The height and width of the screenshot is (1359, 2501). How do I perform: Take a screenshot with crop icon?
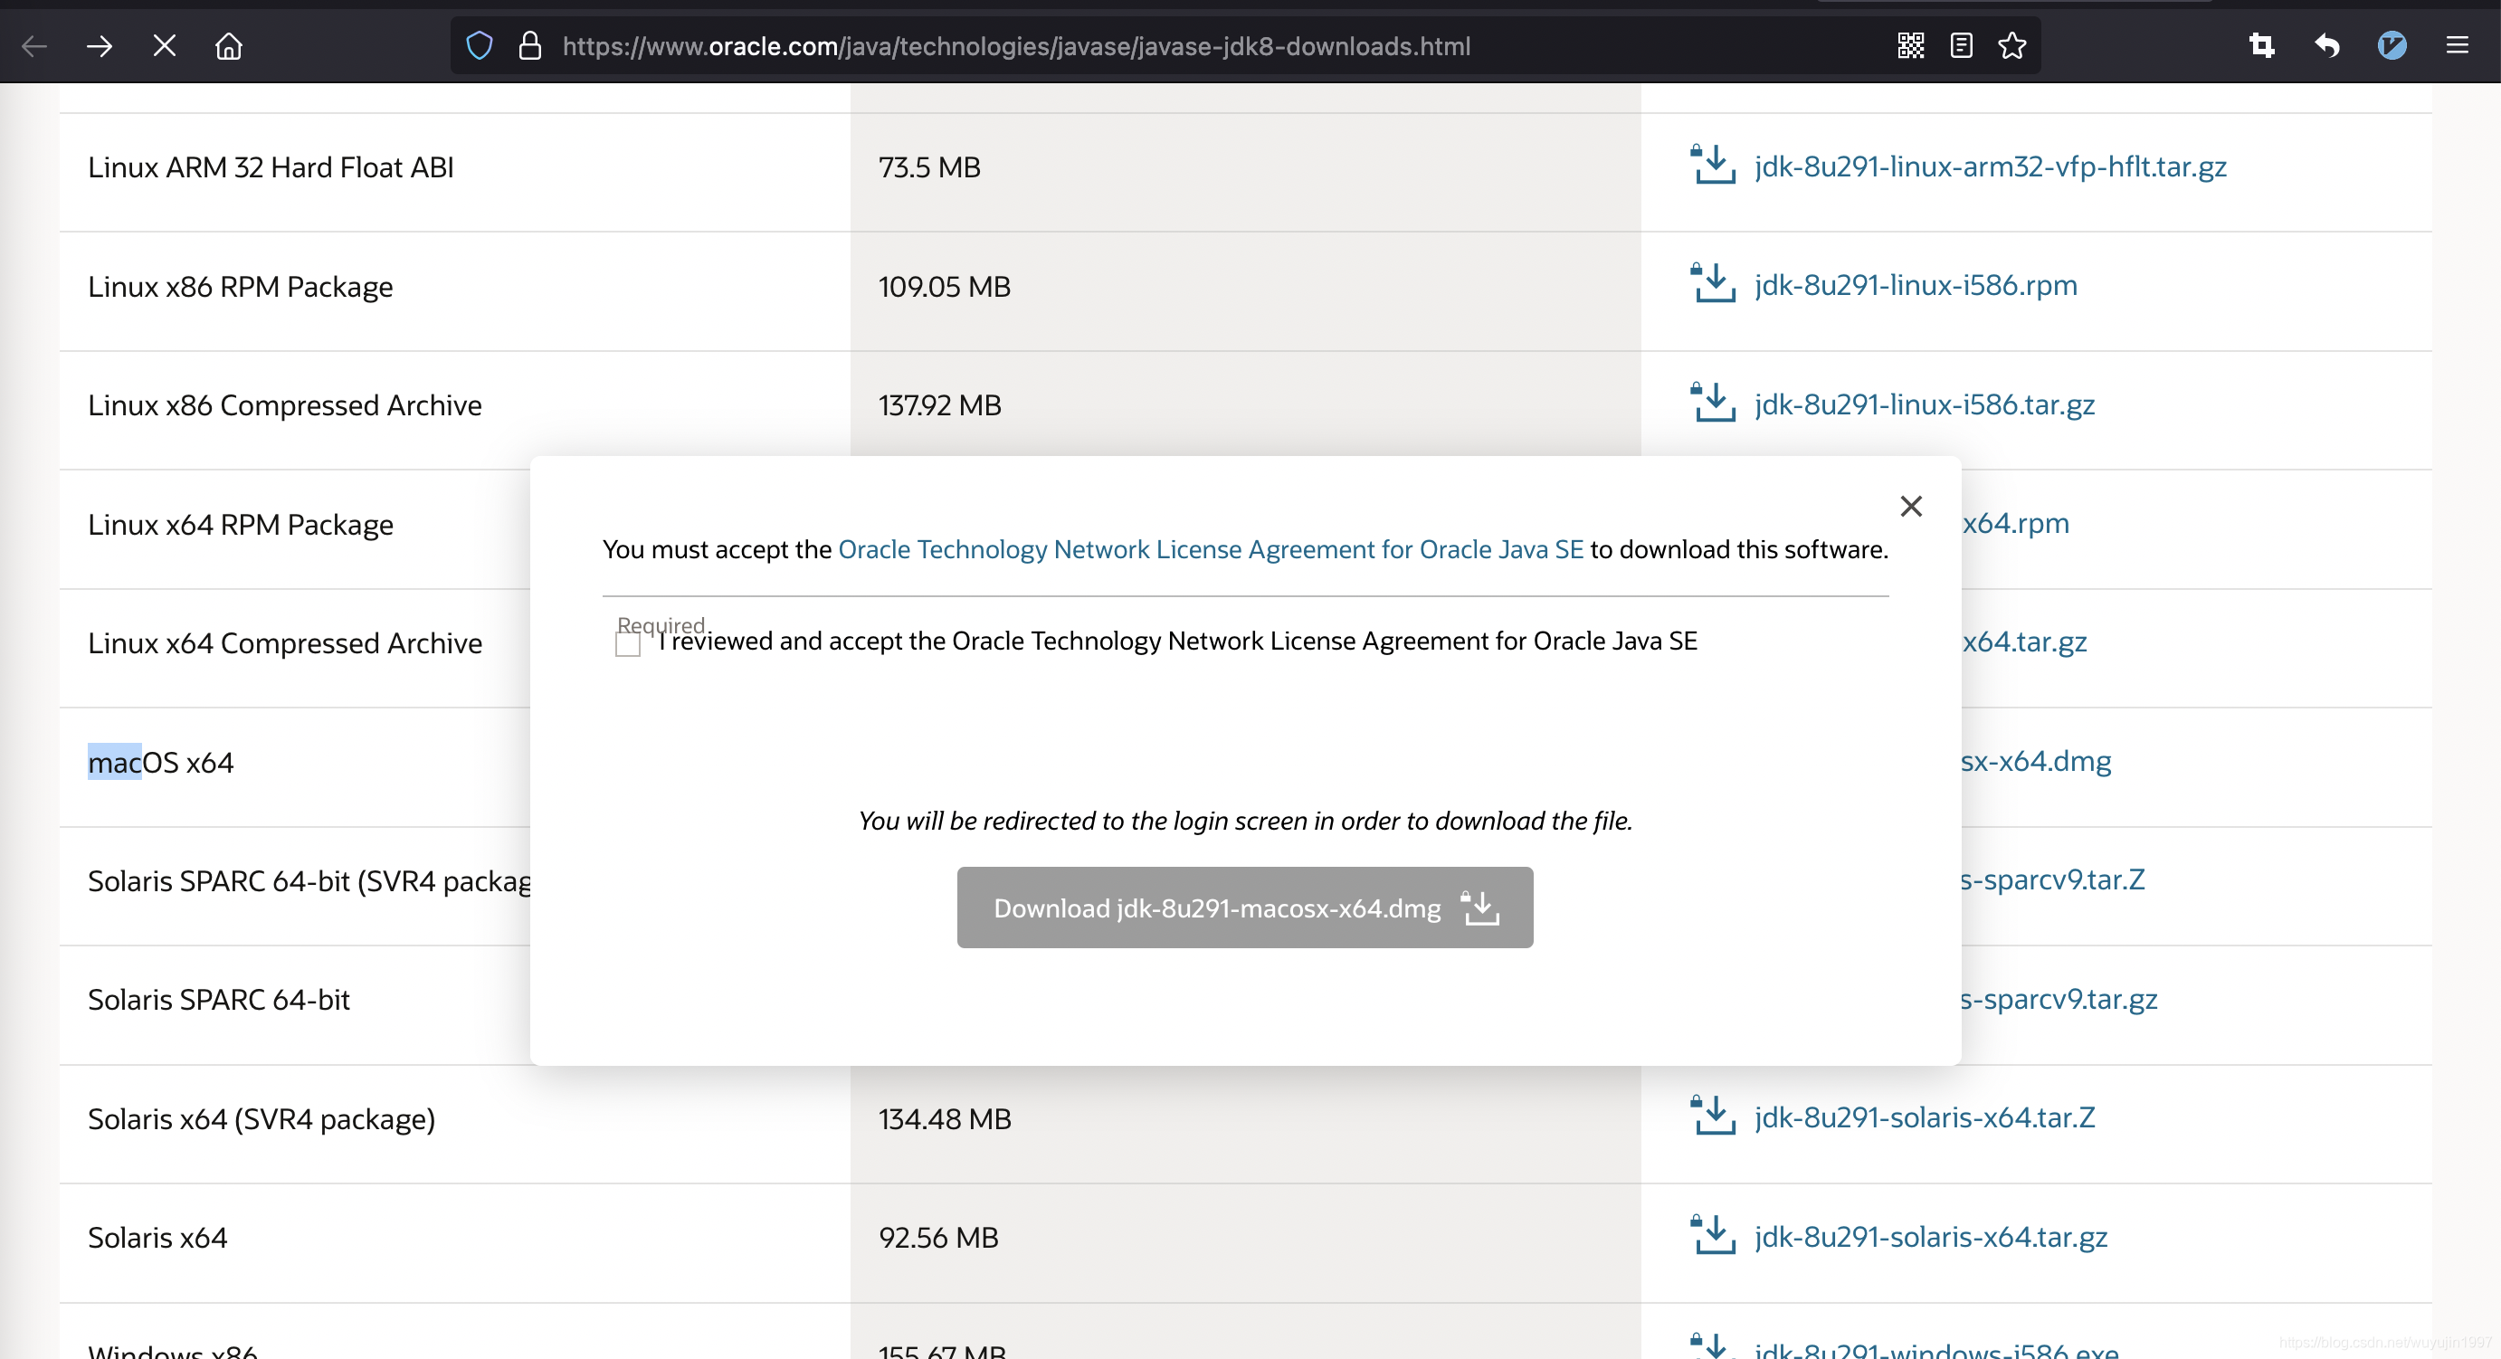(x=2262, y=45)
